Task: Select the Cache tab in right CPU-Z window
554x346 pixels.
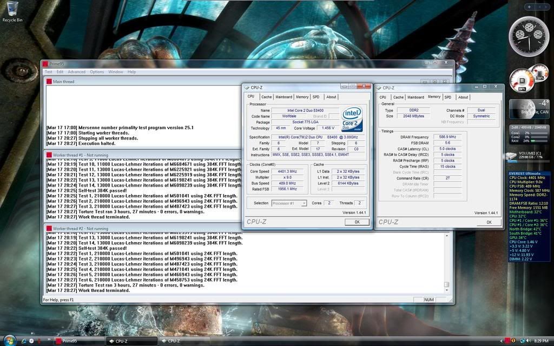Action: click(399, 97)
